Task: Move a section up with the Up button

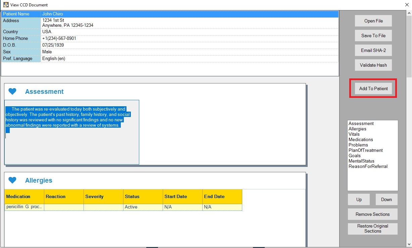Action: 359,199
